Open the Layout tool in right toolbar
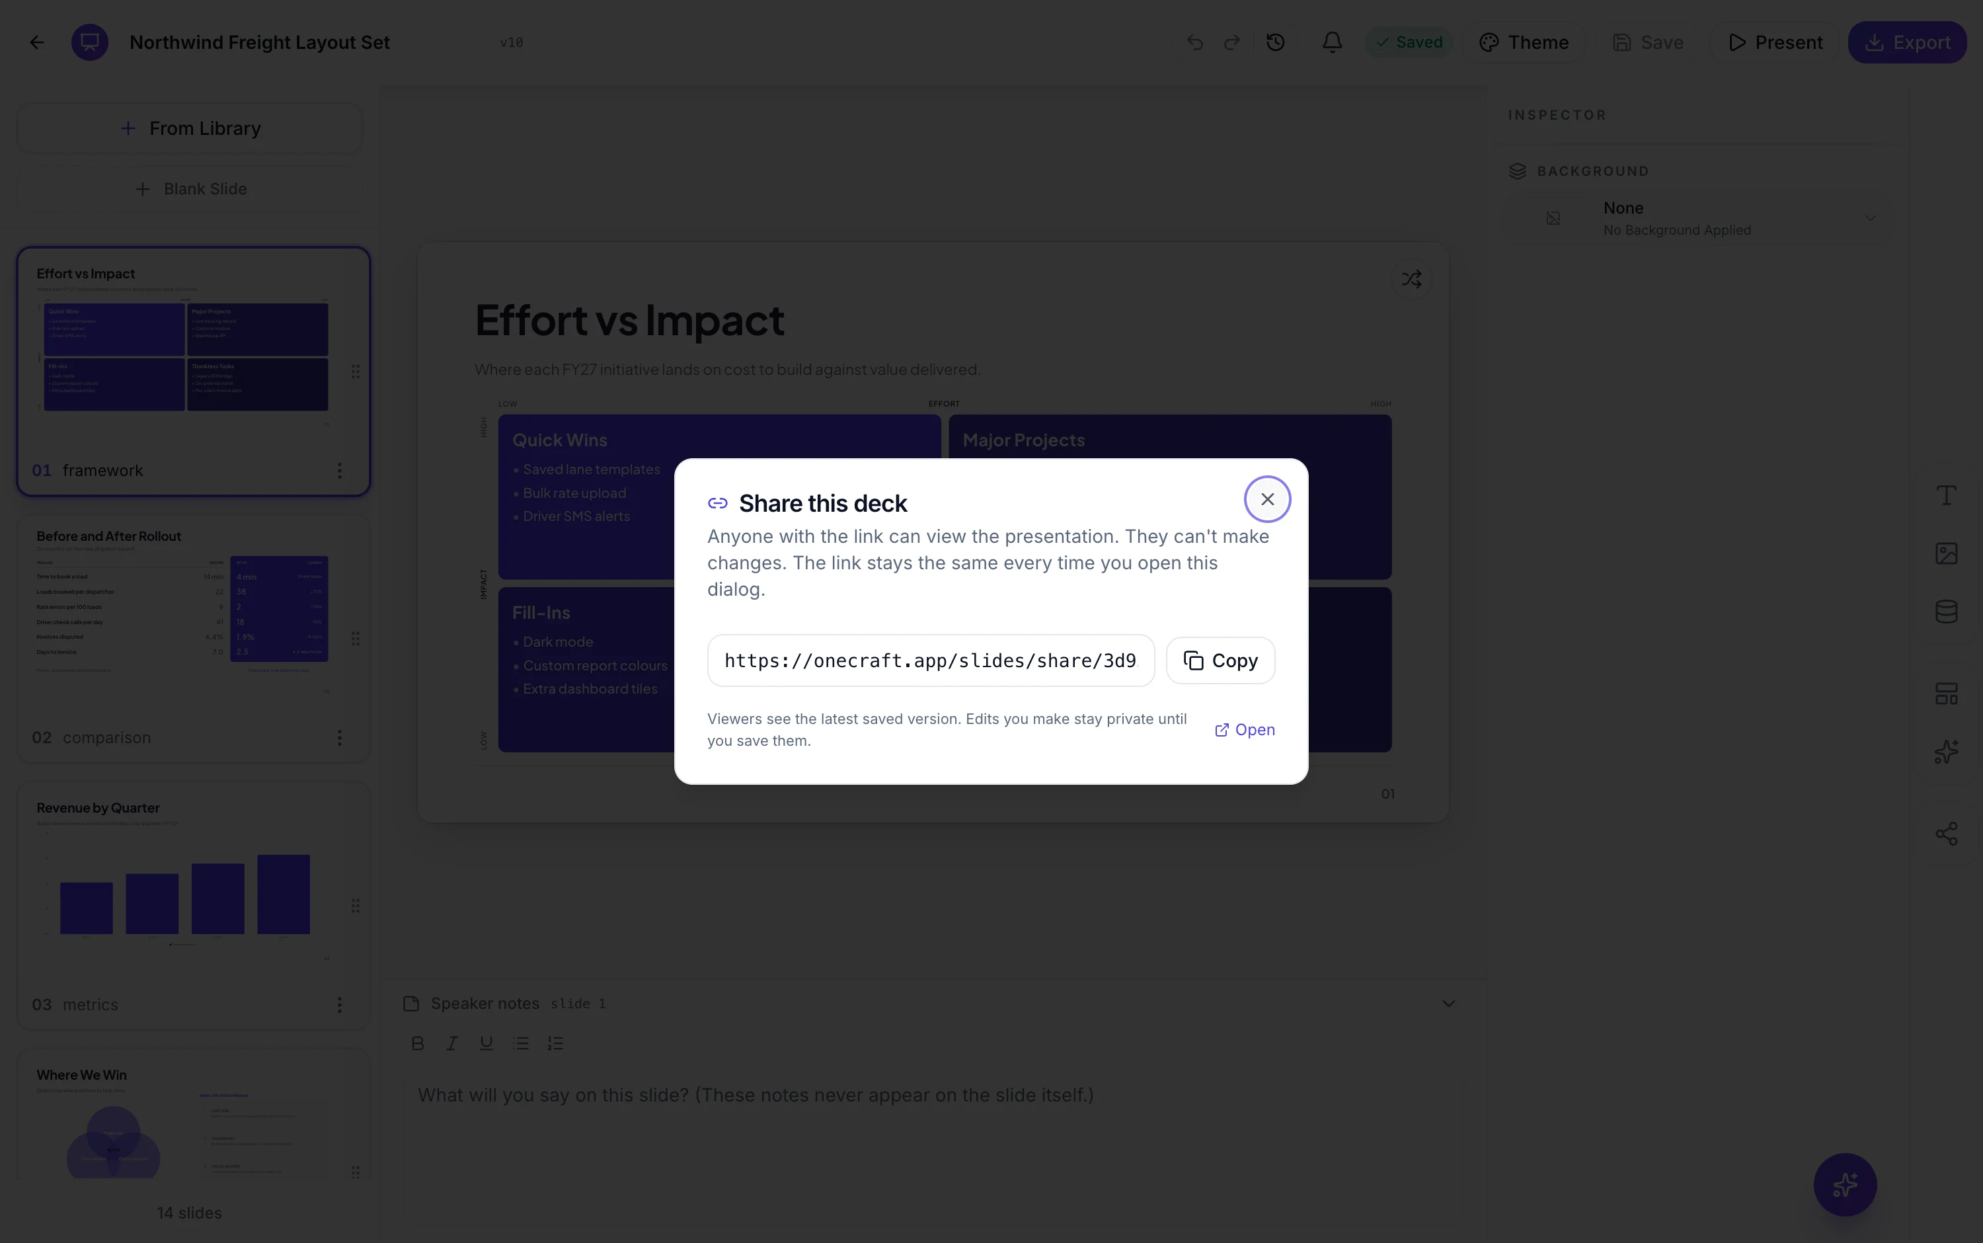This screenshot has width=1983, height=1243. [1946, 693]
